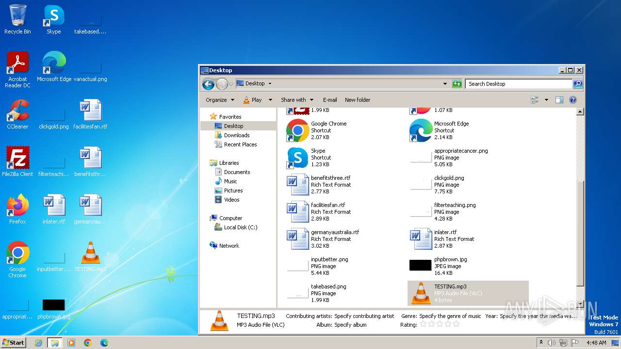The image size is (621, 349).
Task: Select facilitiesfan.rtf icon on desktop
Action: click(90, 114)
